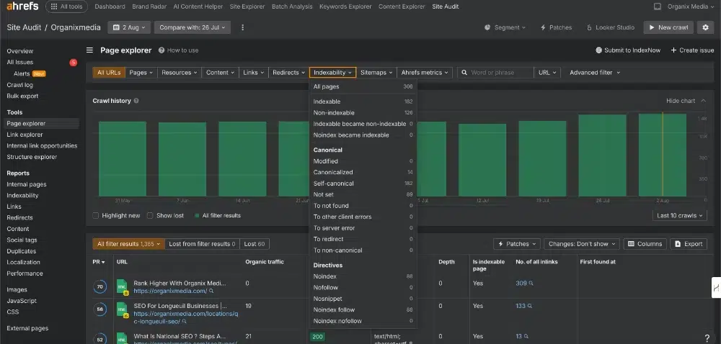This screenshot has height=344, width=721.
Task: Open the Ahrefs metrics dropdown
Action: click(425, 73)
